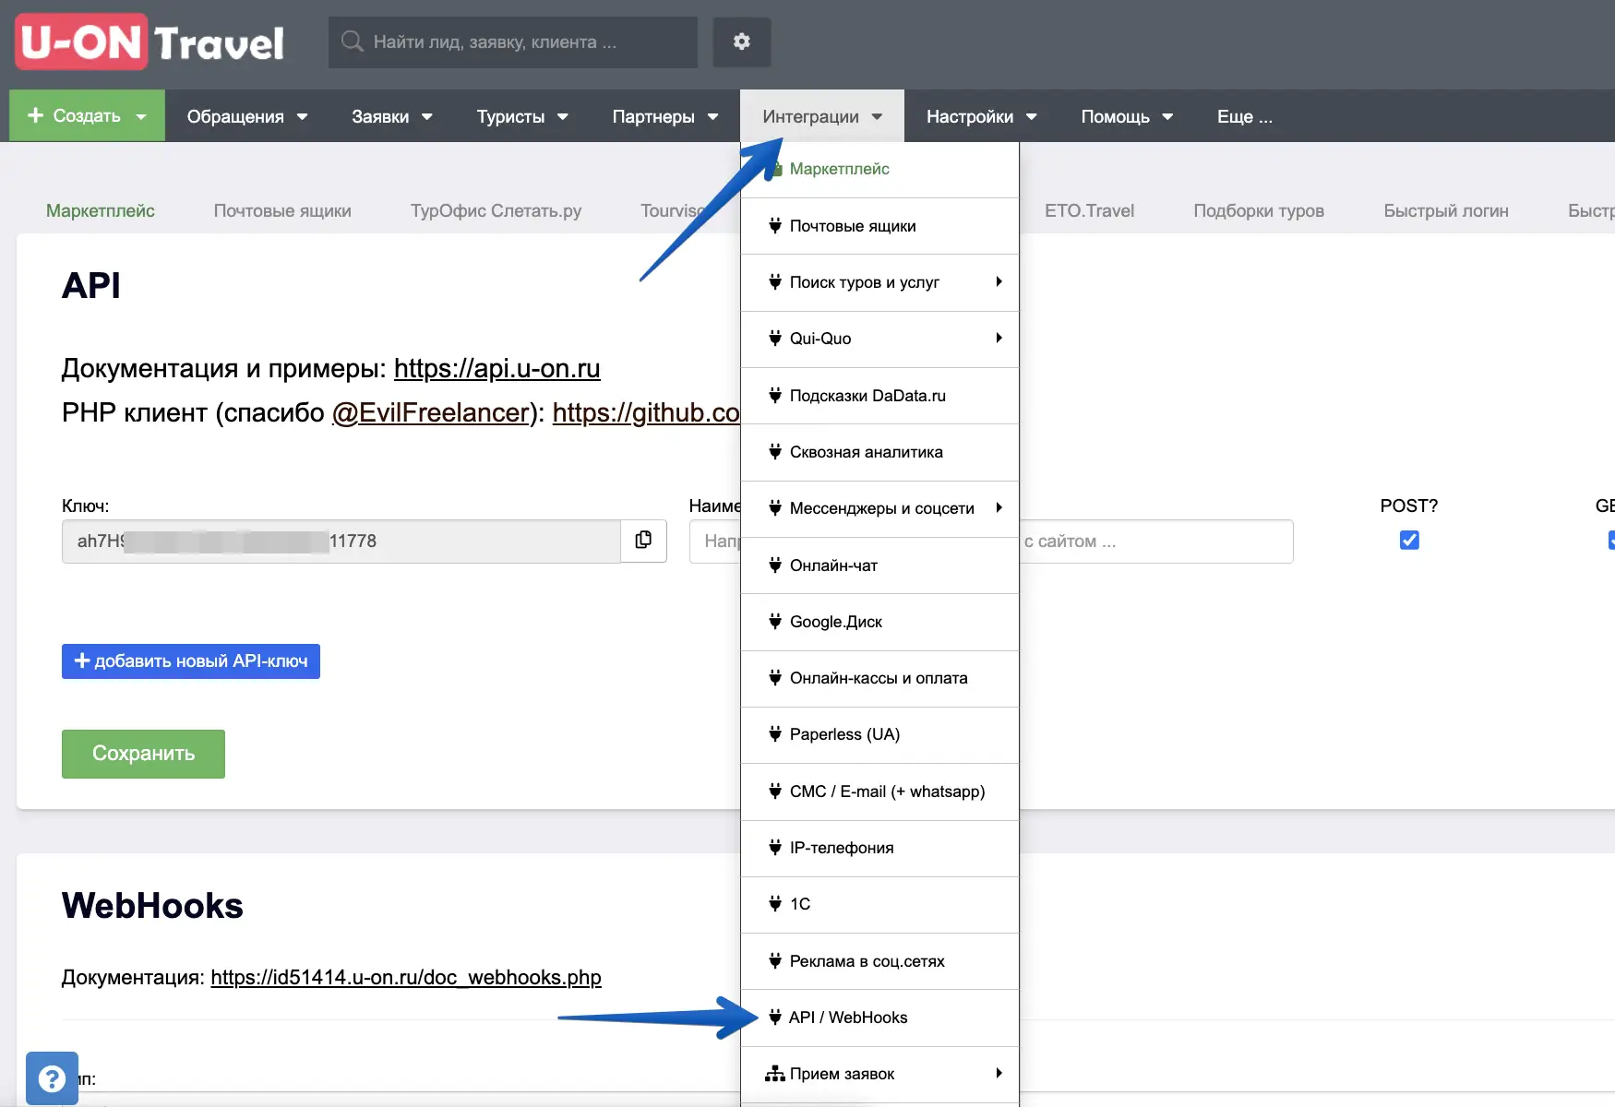1615x1107 pixels.
Task: Expand the Мессенджеры и соцсети submenu
Action: pos(998,508)
